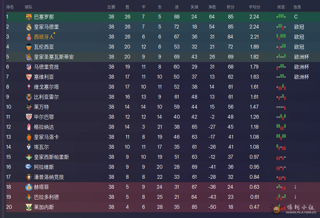The width and height of the screenshot is (320, 218).
Task: Click the Getafe (赫塔菲) crest icon
Action: point(28,187)
